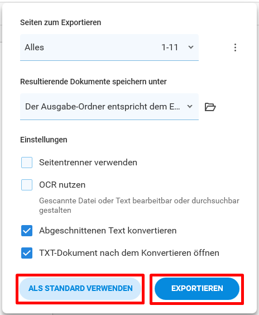Click the OCR nutzen label text

63,185
